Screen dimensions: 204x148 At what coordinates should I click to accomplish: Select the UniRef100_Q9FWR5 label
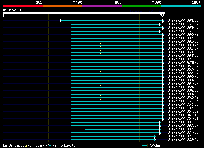click(x=183, y=45)
